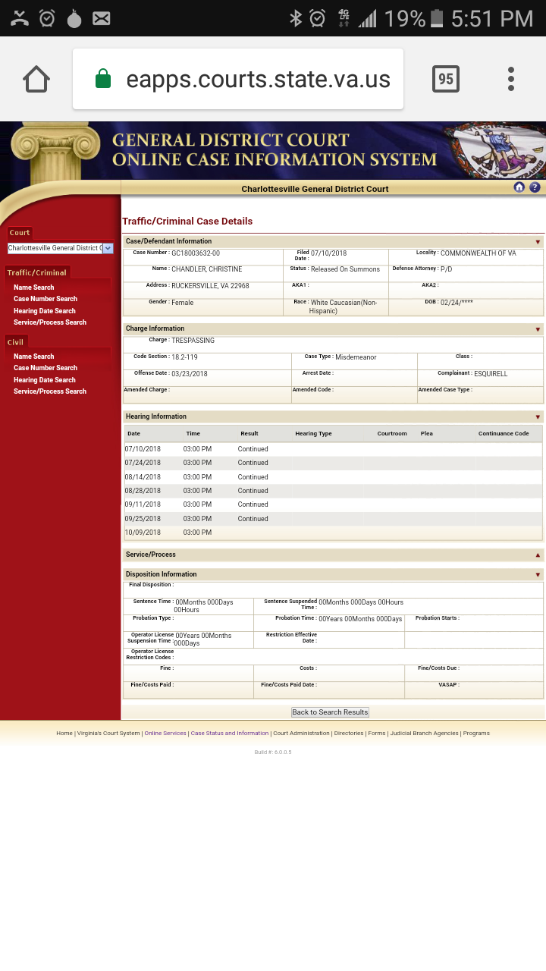Tap the URL address bar field

click(238, 79)
